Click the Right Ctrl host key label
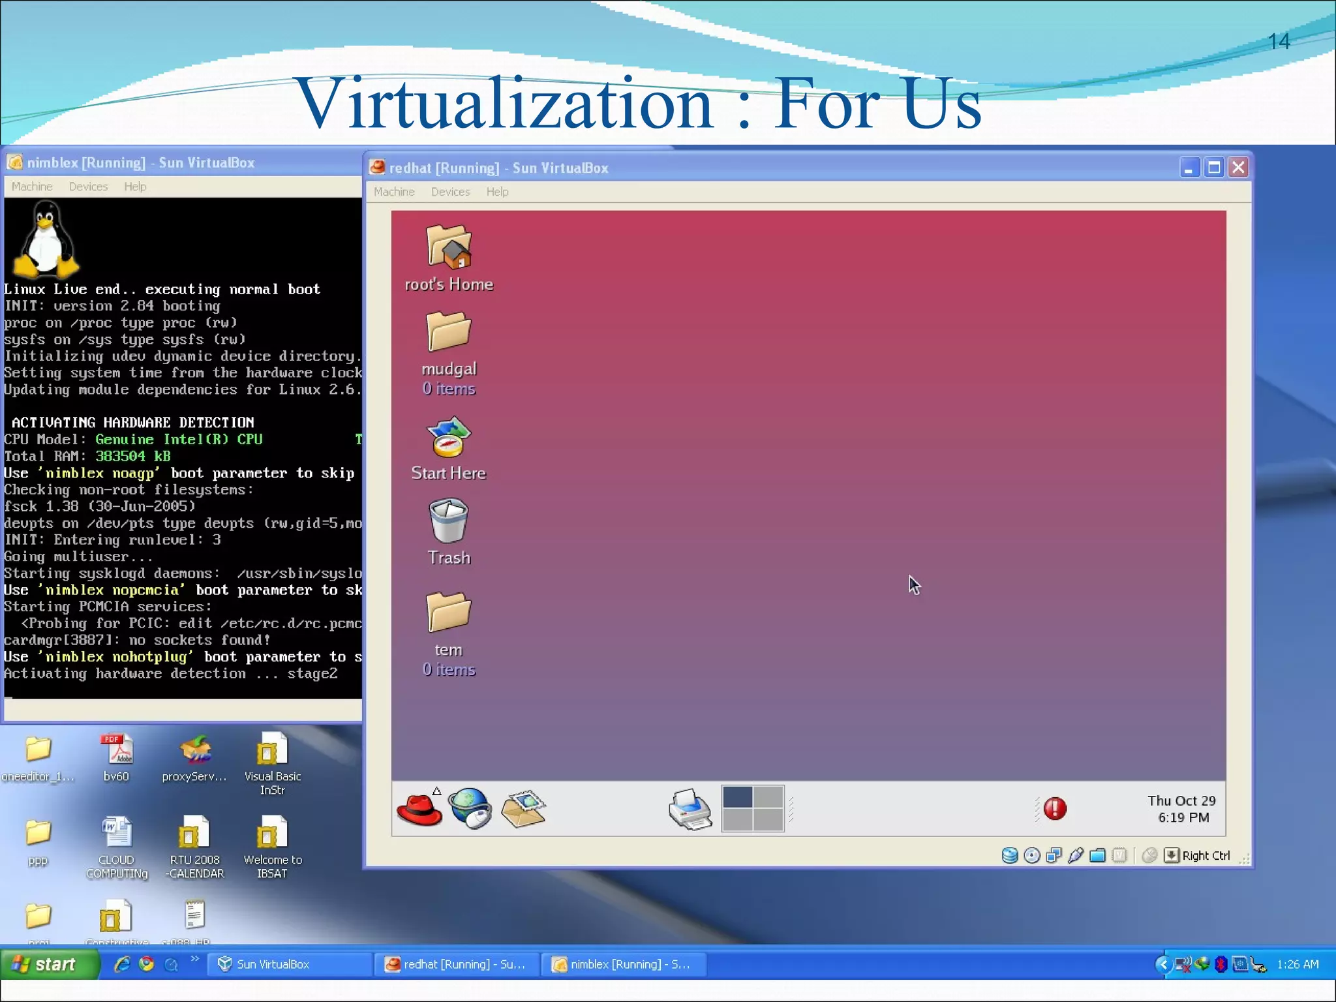The image size is (1336, 1002). click(x=1206, y=856)
